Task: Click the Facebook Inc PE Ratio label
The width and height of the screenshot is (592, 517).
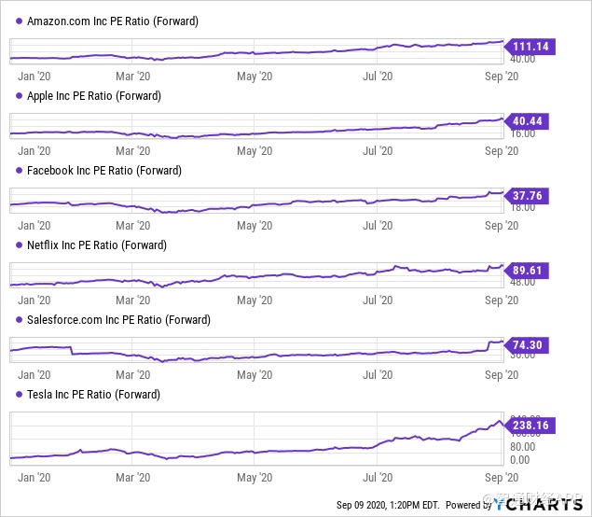Action: 104,171
